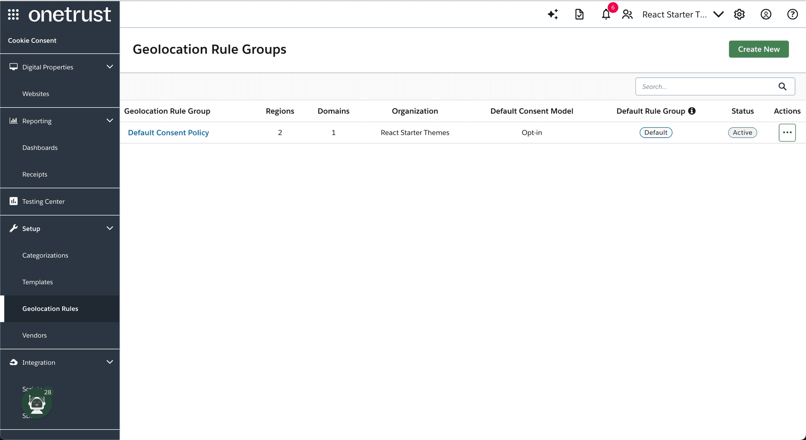Viewport: 806px width, 440px height.
Task: Open the user profile icon
Action: tap(766, 15)
